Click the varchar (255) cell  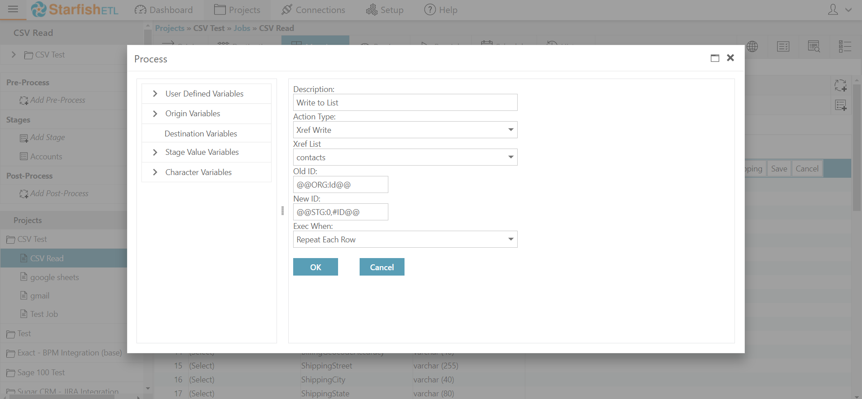(x=436, y=366)
